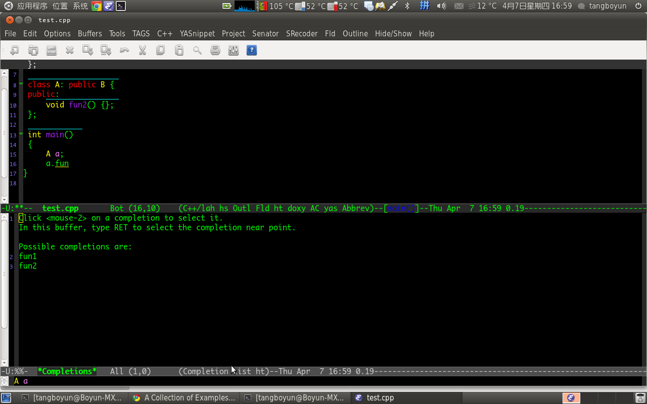The height and width of the screenshot is (404, 647).
Task: Select the fun2 completion
Action: 28,266
